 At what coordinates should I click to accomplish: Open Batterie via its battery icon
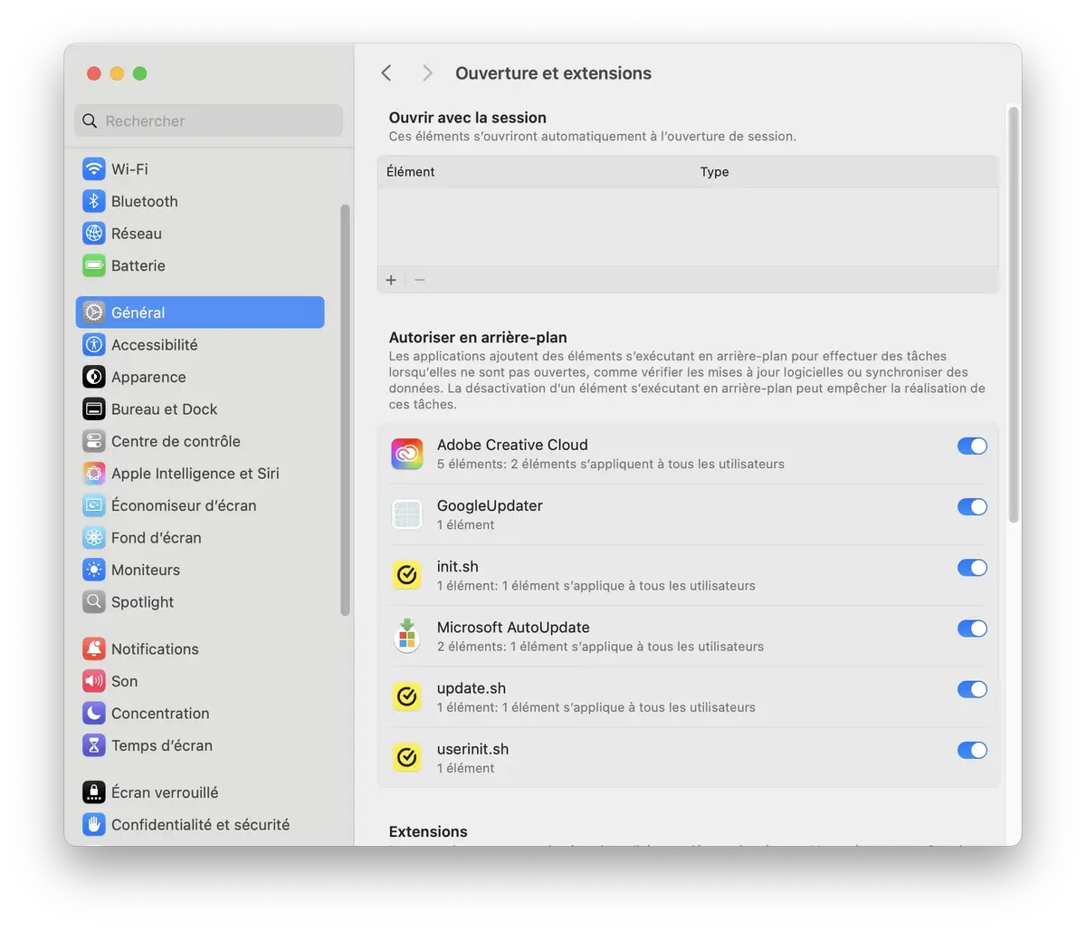tap(94, 265)
